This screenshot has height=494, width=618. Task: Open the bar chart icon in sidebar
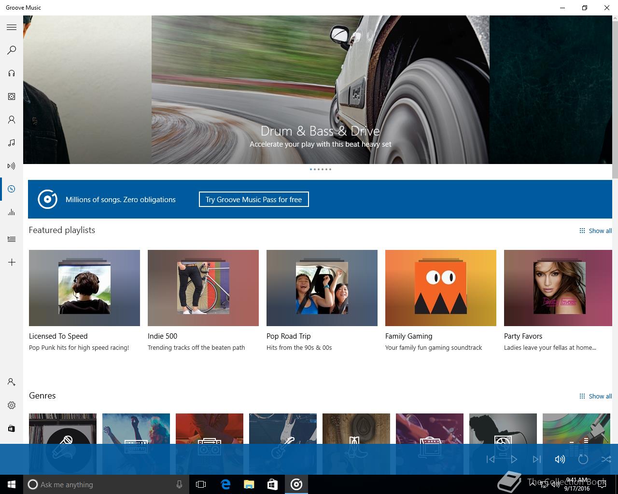(12, 212)
